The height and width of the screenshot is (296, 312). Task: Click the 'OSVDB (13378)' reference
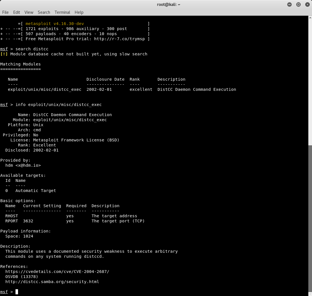(x=22, y=277)
